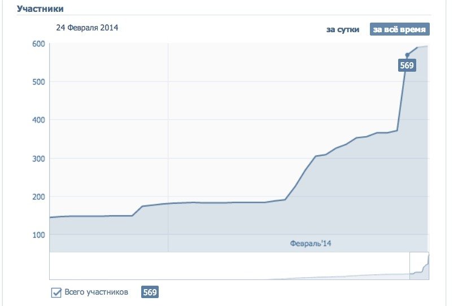
Task: Click the "Участники" section heading
Action: 40,9
